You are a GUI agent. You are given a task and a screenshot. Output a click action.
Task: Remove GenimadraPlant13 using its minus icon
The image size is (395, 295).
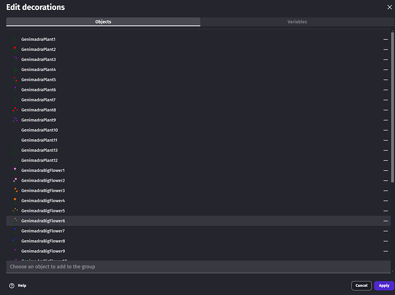(x=386, y=150)
